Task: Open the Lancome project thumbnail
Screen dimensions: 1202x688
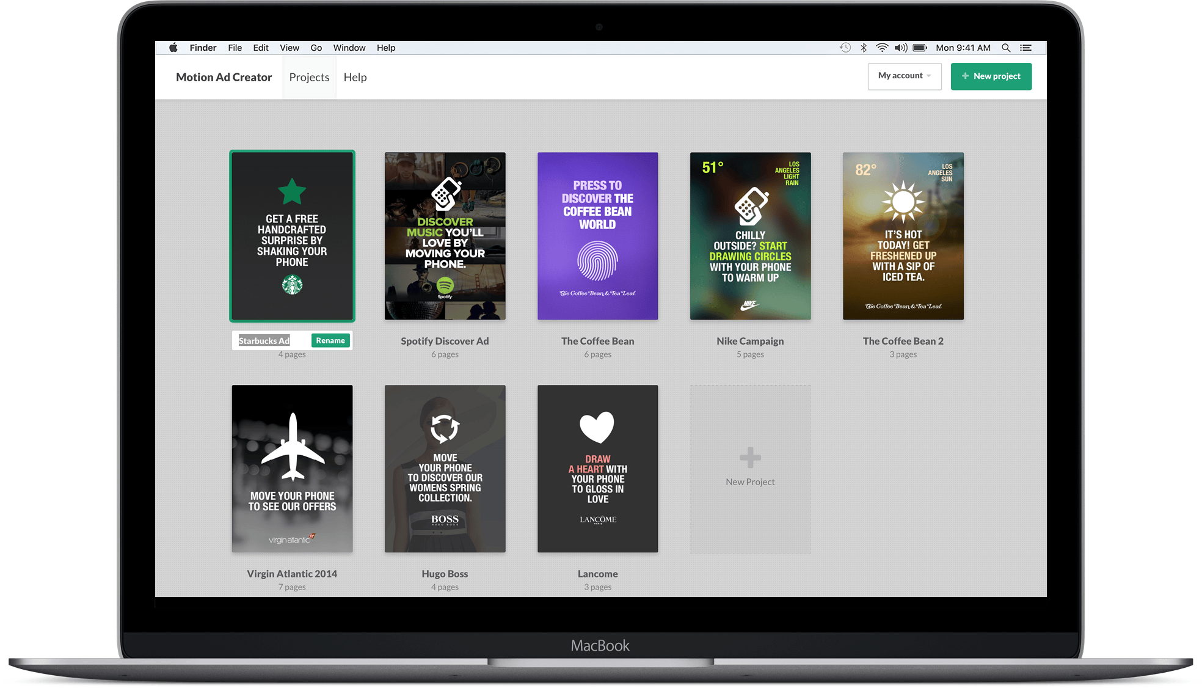Action: click(598, 469)
